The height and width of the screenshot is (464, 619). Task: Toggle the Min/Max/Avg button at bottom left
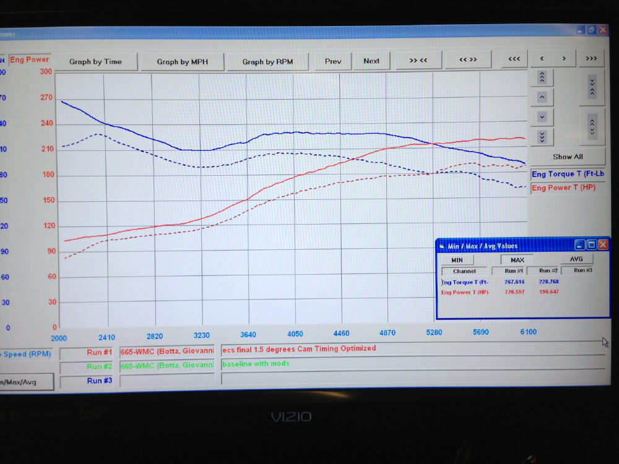[25, 382]
